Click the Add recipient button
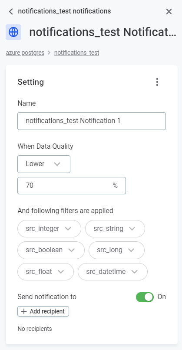Image resolution: width=182 pixels, height=350 pixels. (x=43, y=311)
